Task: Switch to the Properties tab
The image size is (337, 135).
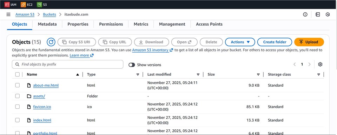Action: [78, 24]
